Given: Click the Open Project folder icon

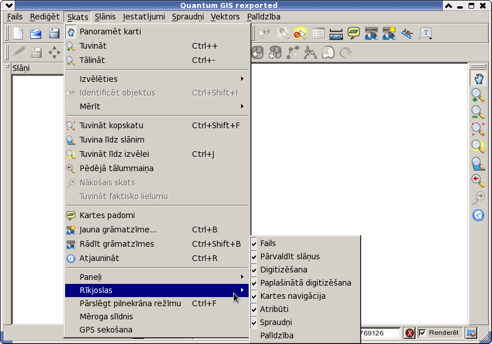Looking at the screenshot, I should click(36, 33).
